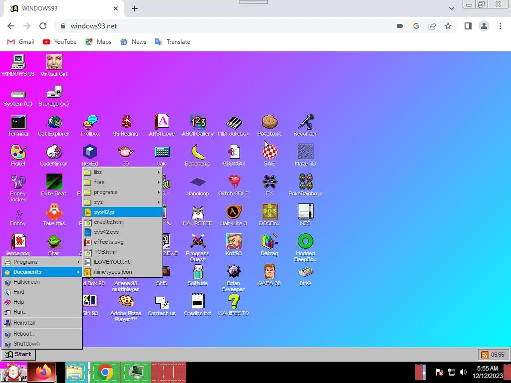Screen dimensions: 511x383
Task: Open DOSBox icon
Action: pos(269,215)
